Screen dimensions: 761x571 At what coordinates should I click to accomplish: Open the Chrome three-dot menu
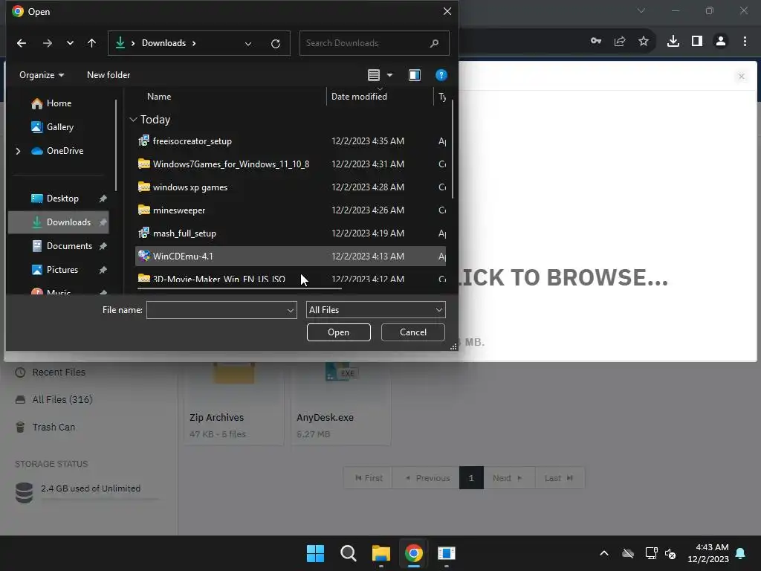click(x=745, y=41)
